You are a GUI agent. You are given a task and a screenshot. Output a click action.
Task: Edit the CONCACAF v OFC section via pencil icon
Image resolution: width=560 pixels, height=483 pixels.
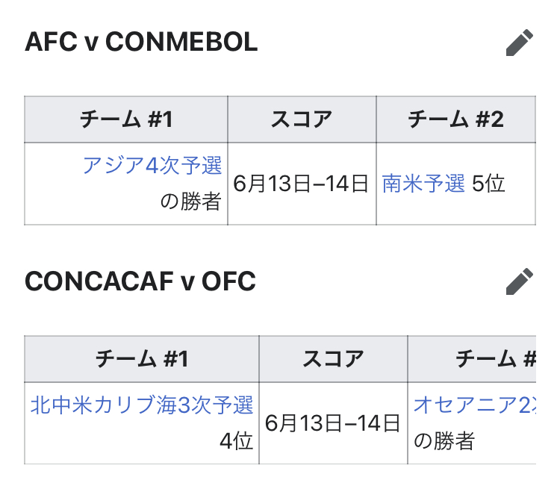pos(520,281)
